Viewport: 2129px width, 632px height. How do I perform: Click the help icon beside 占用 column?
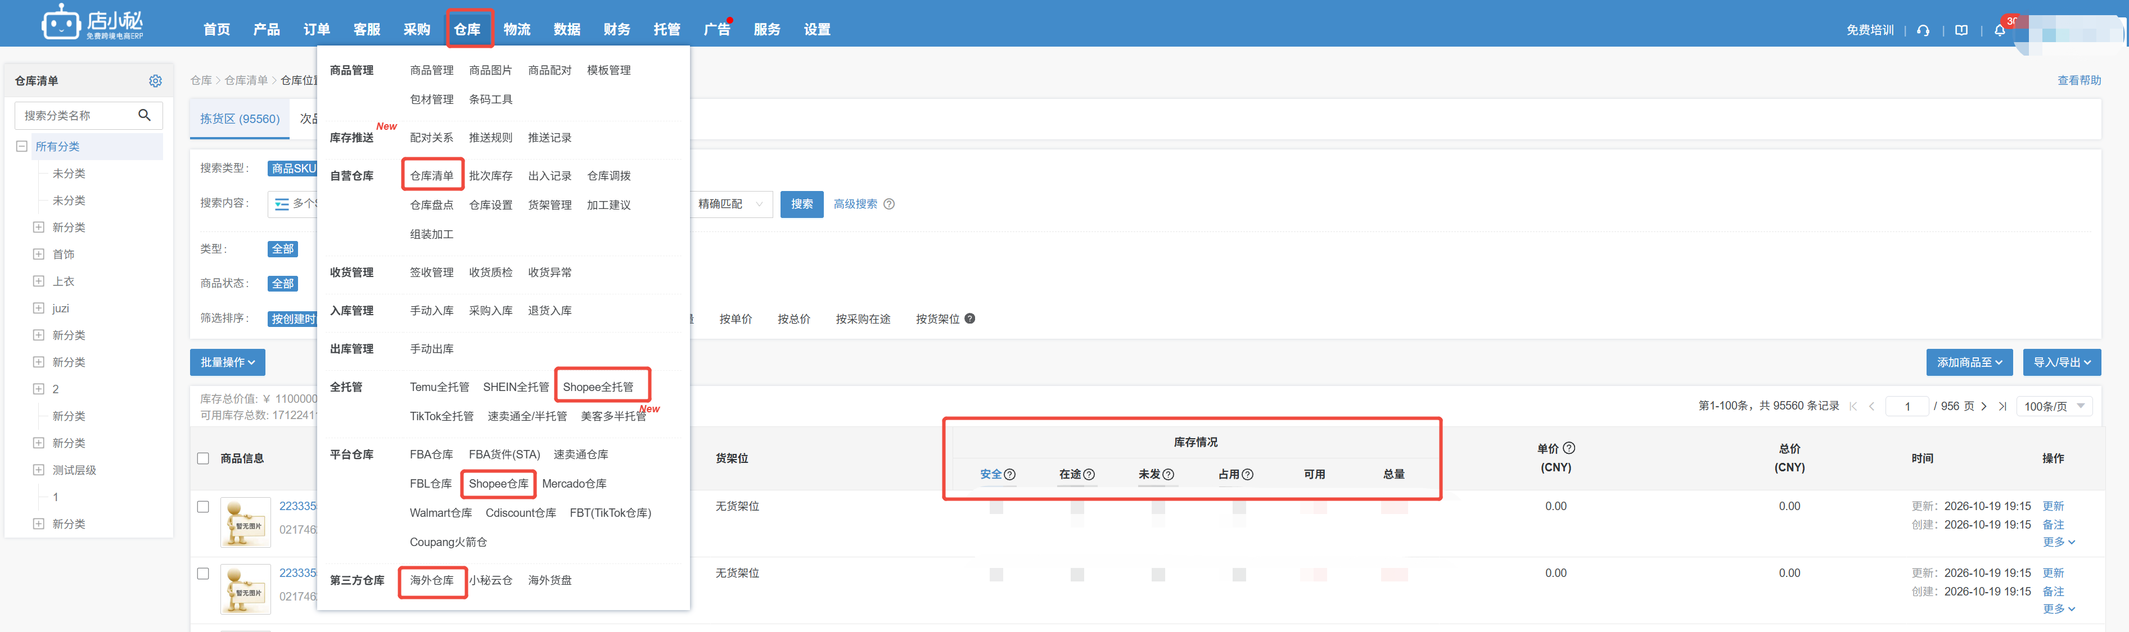(x=1248, y=474)
